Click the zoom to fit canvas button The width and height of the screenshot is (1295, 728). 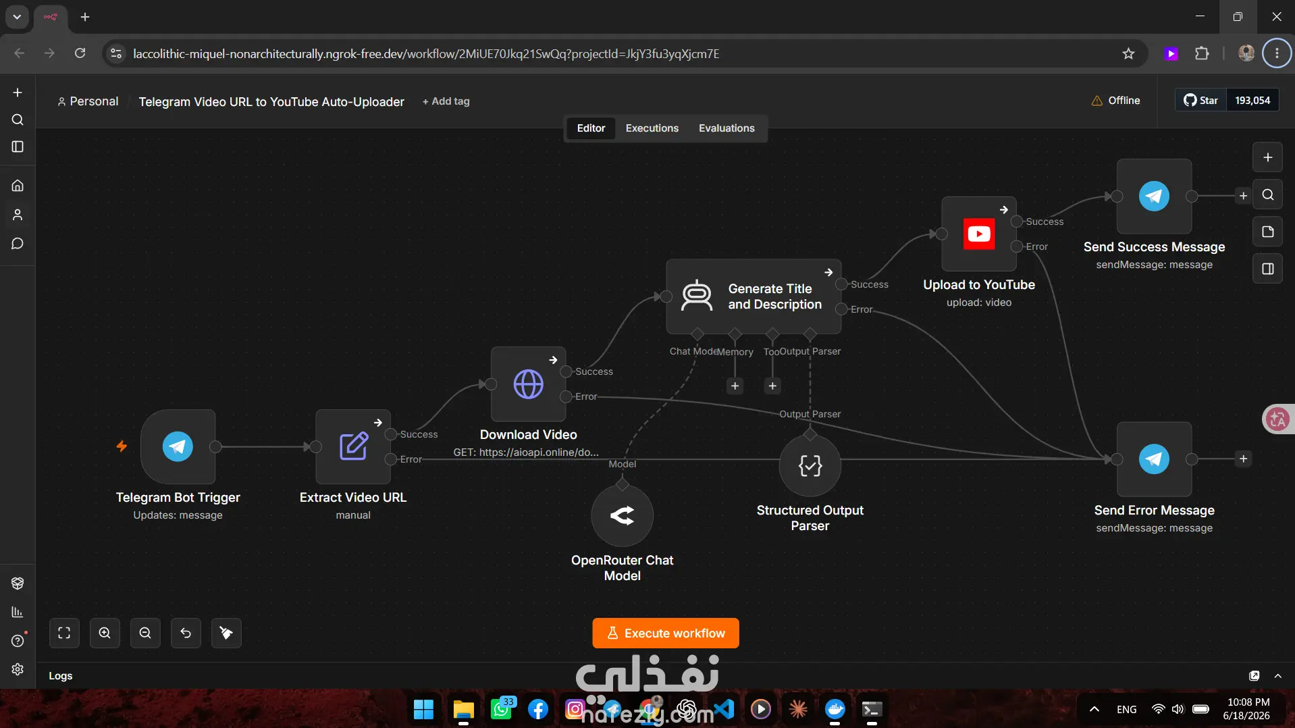pos(64,633)
